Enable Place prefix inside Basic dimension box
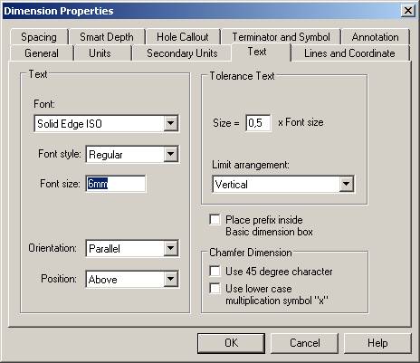The width and height of the screenshot is (420, 363). [215, 219]
